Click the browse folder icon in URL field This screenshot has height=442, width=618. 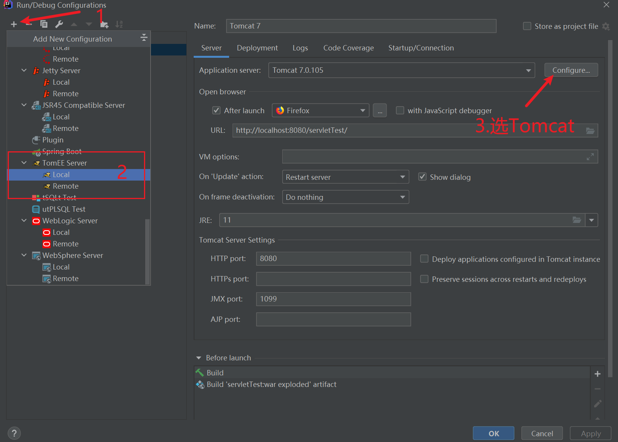590,131
